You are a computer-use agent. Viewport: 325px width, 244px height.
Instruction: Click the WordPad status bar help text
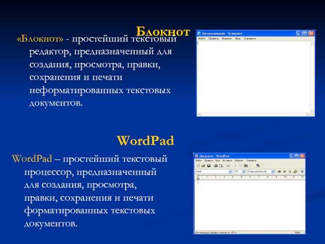click(216, 233)
